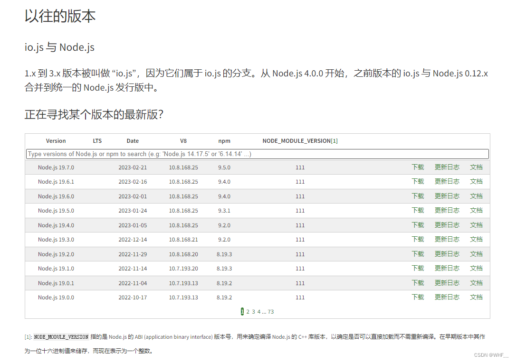The image size is (516, 362).
Task: Click the npm column header
Action: click(x=224, y=140)
